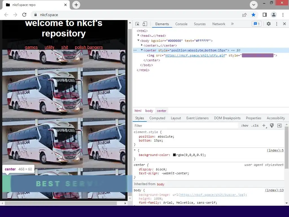Select the Computed pane tab
Screen dimensions: 289x217
(x=157, y=118)
